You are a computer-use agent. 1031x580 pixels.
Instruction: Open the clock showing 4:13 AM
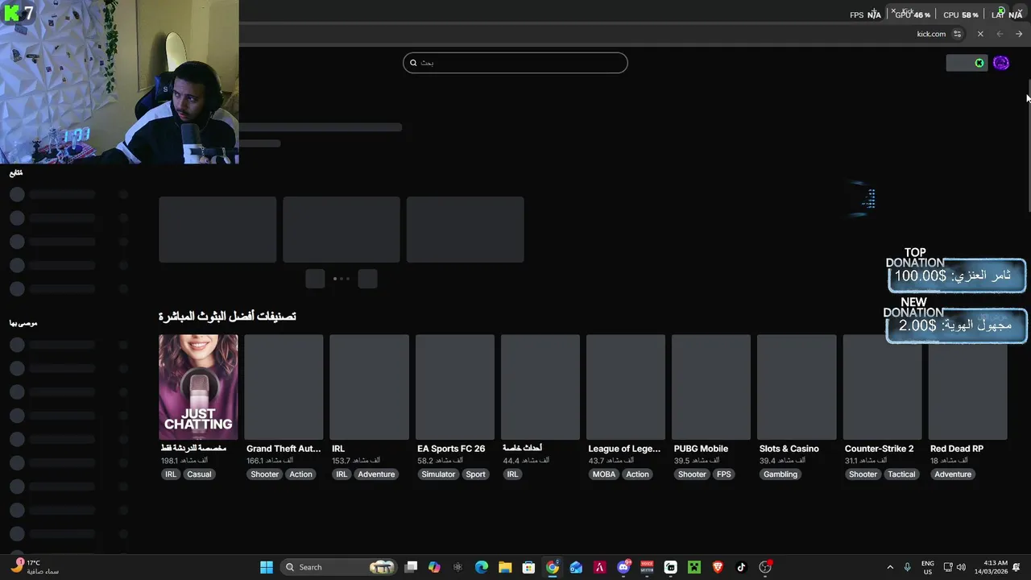(x=991, y=567)
